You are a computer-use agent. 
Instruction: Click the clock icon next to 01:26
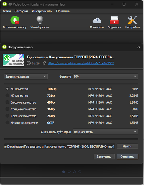[x=29, y=63]
